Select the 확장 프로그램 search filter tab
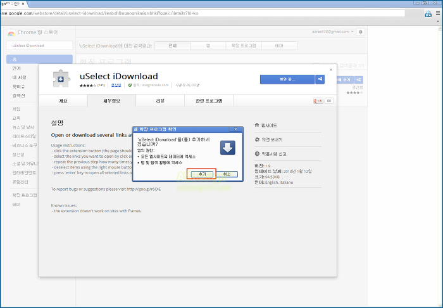 (x=244, y=46)
